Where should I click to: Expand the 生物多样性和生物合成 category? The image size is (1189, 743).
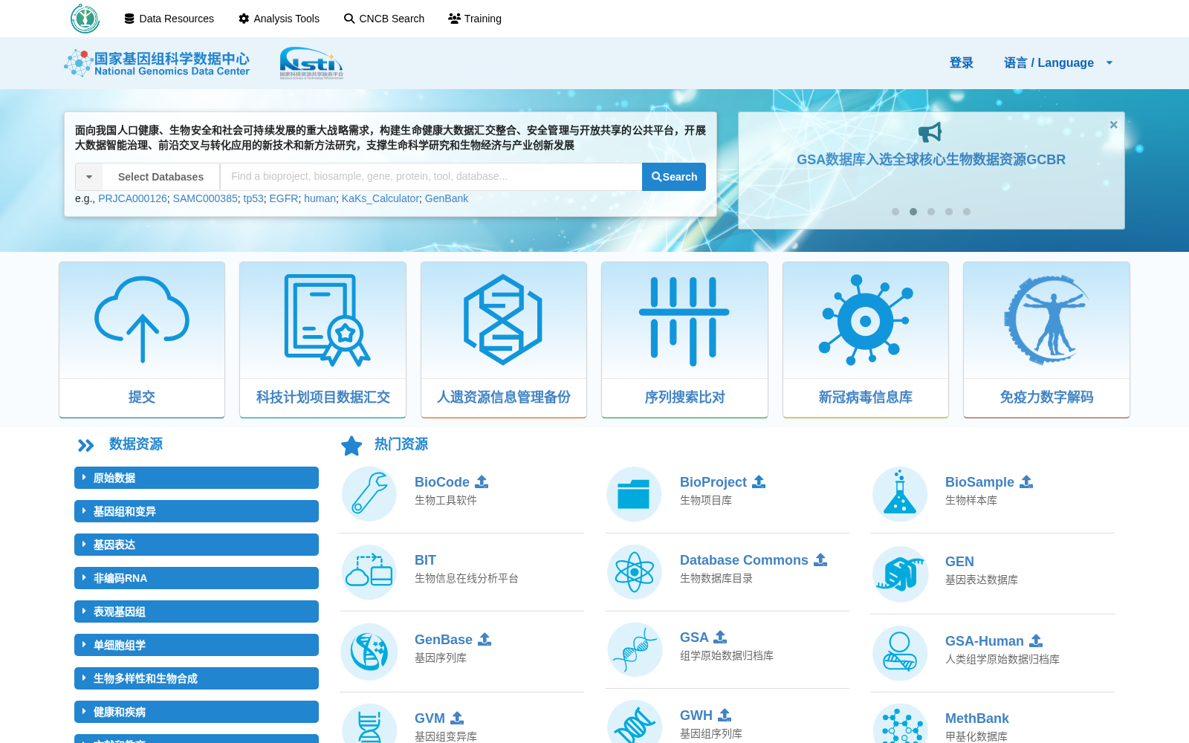[196, 678]
